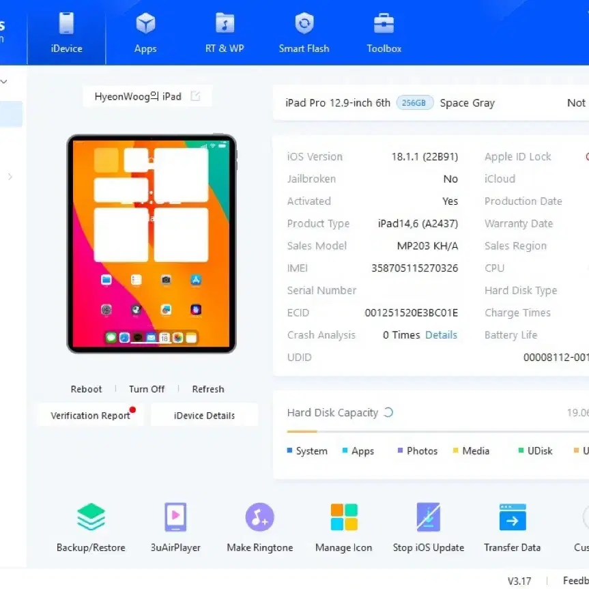Click Sales Model value MP203 KH/A

(427, 246)
